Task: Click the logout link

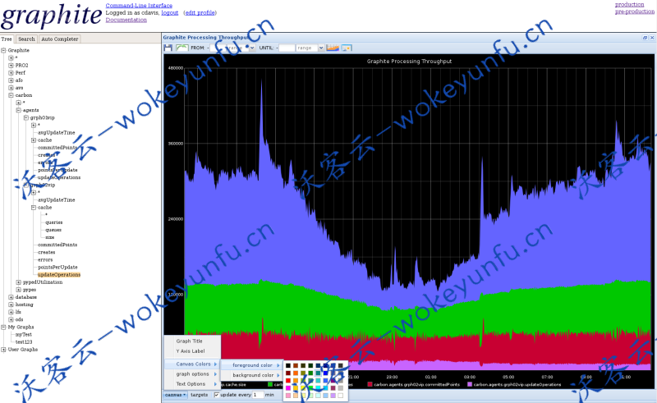Action: click(x=170, y=12)
